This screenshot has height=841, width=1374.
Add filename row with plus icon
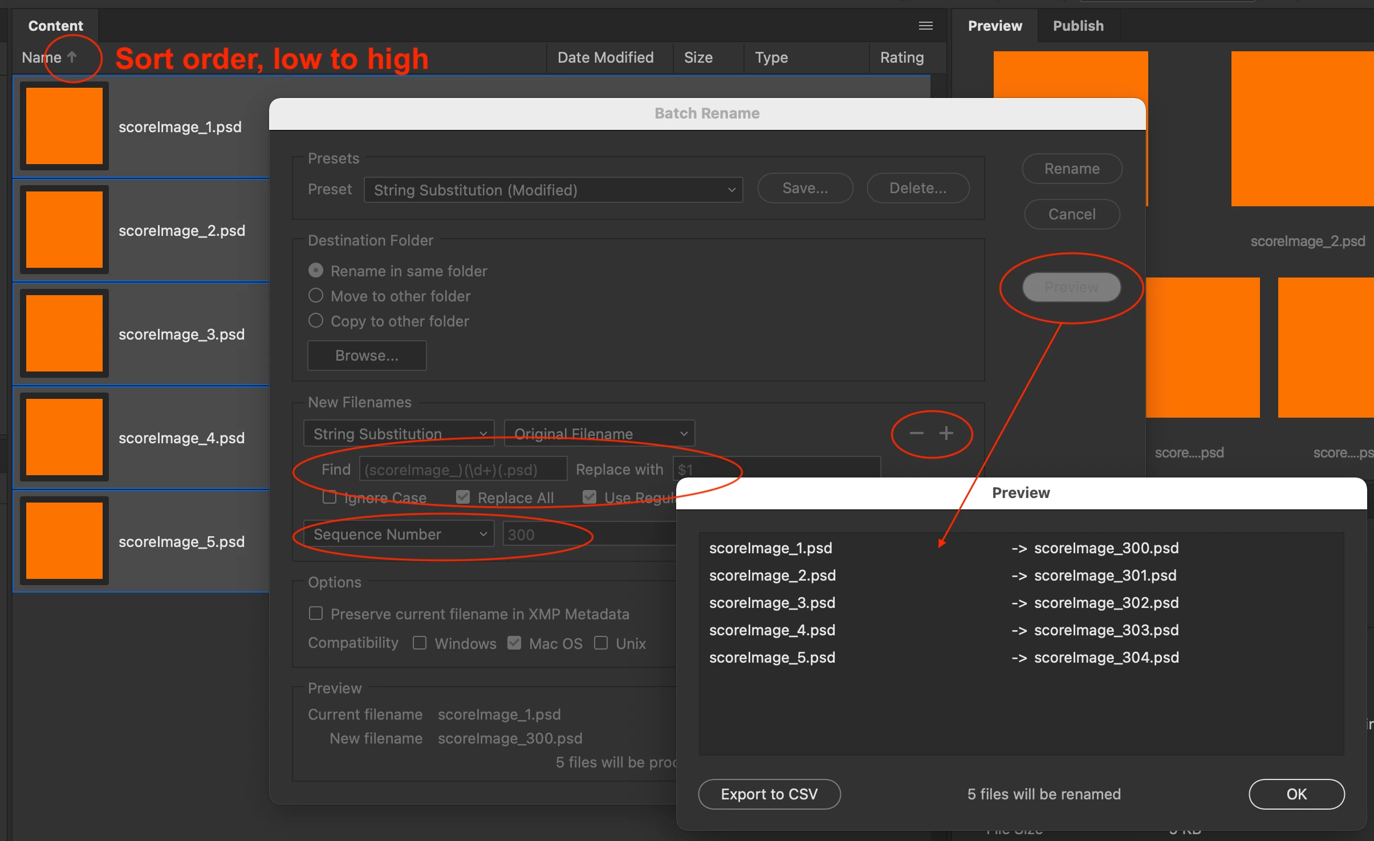[x=946, y=434]
